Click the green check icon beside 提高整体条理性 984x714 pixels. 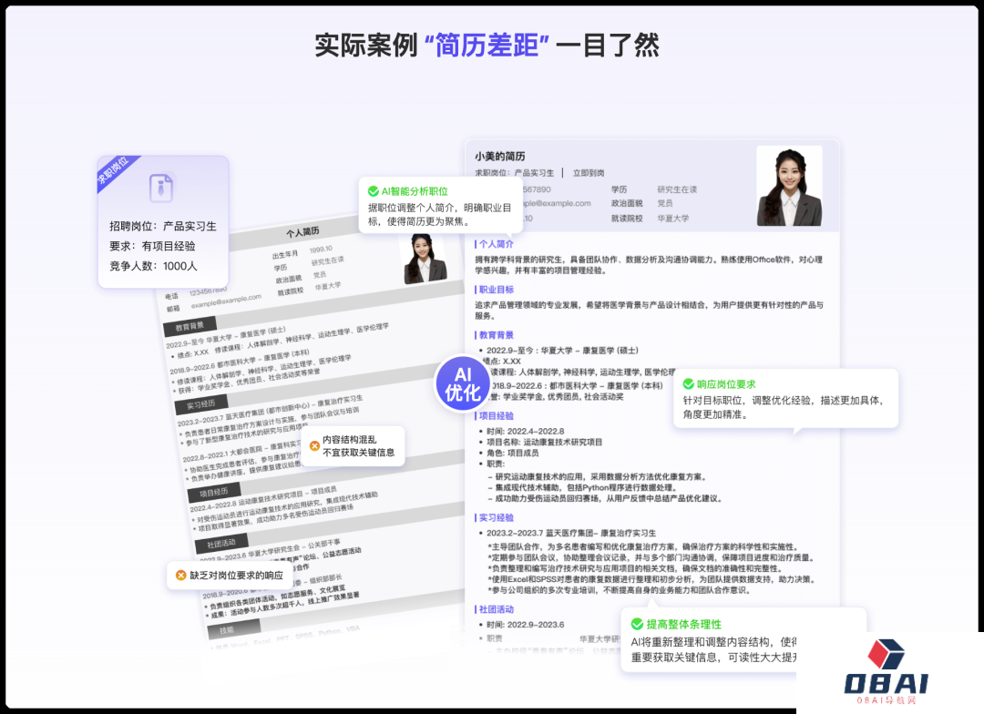(x=638, y=625)
